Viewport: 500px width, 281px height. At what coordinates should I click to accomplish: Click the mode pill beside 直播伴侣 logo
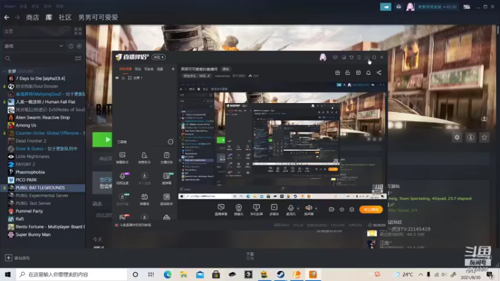pyautogui.click(x=159, y=57)
